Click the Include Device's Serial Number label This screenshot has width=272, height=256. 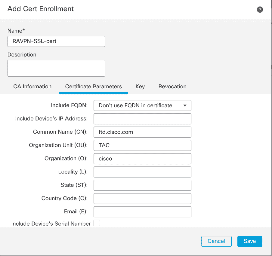51,224
